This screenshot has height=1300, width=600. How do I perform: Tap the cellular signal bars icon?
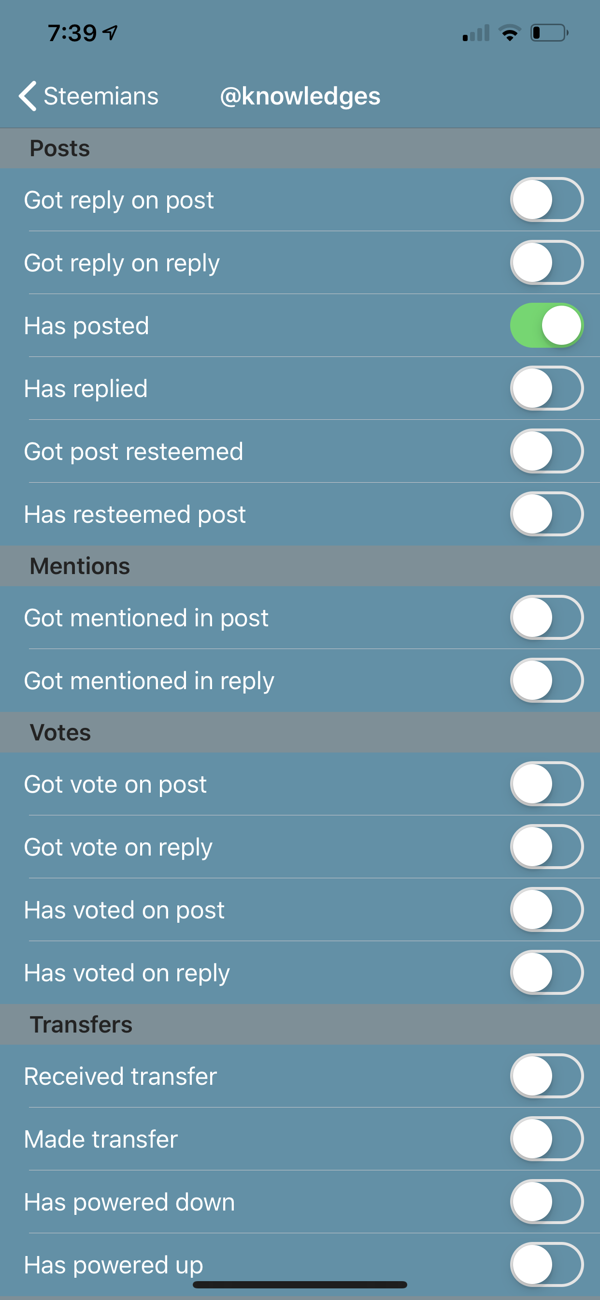tap(476, 33)
